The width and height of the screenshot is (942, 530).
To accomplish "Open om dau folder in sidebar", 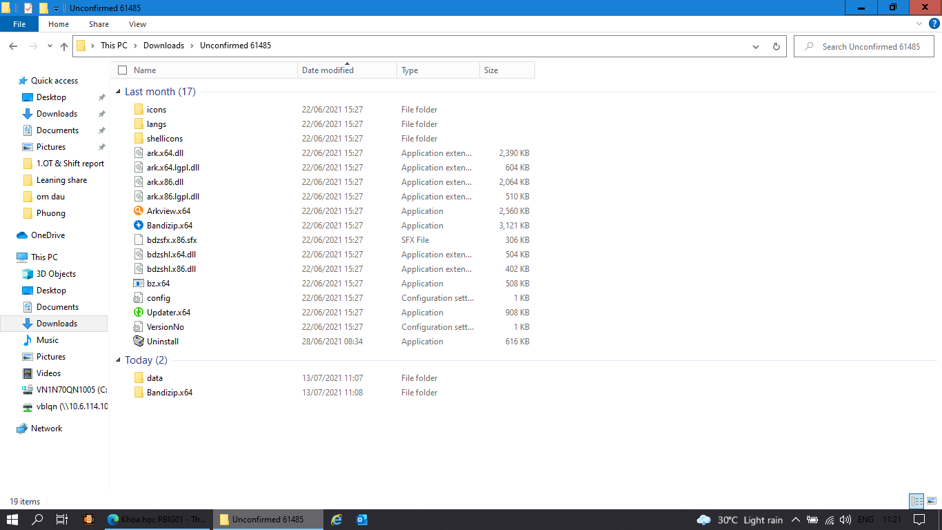I will tap(50, 197).
